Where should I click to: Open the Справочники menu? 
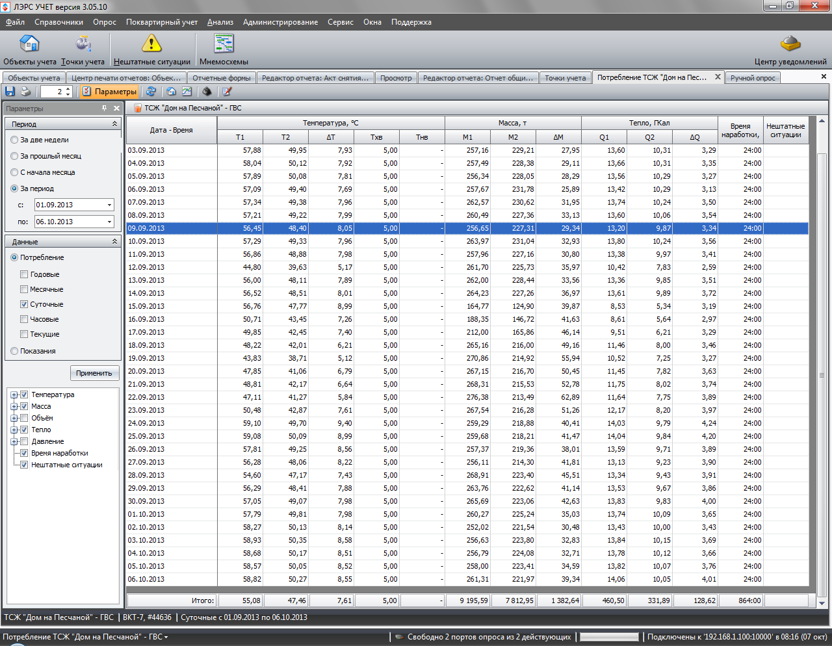(x=58, y=22)
